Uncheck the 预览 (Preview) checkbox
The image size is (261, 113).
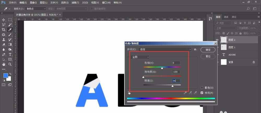tap(202, 93)
